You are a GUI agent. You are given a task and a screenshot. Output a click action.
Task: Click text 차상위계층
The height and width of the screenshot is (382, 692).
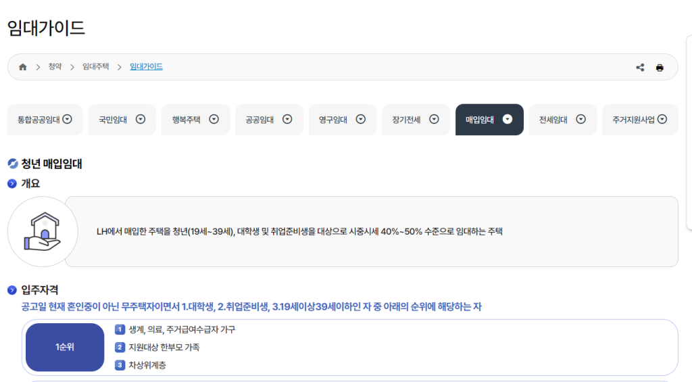pyautogui.click(x=147, y=365)
